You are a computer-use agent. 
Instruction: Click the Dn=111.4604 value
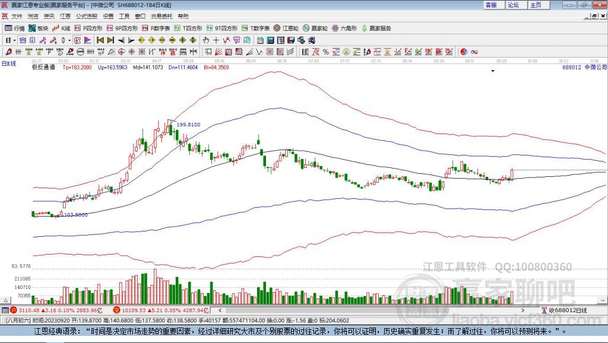(x=183, y=67)
